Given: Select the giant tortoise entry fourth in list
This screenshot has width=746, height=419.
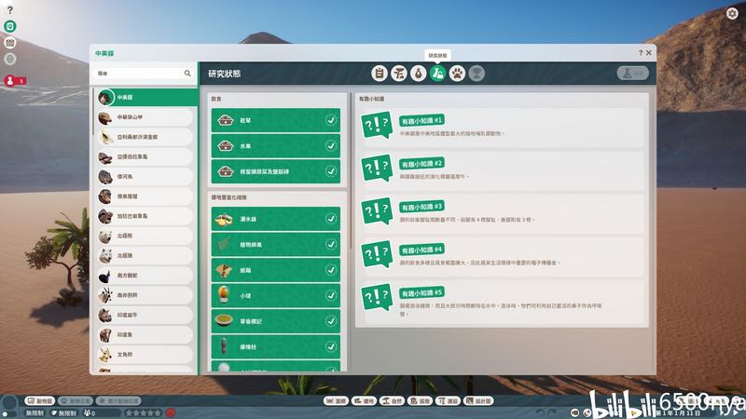Looking at the screenshot, I should [145, 156].
